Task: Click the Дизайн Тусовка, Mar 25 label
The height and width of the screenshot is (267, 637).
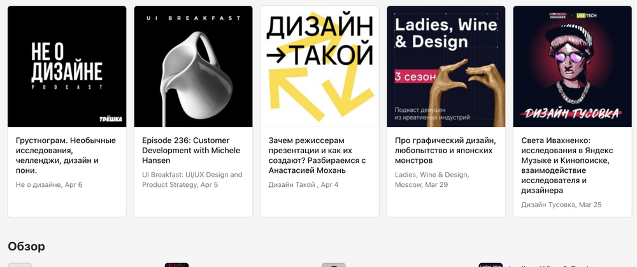Action: (x=561, y=205)
